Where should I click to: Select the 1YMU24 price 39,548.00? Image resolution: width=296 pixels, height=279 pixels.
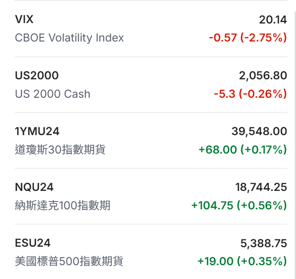coord(259,131)
